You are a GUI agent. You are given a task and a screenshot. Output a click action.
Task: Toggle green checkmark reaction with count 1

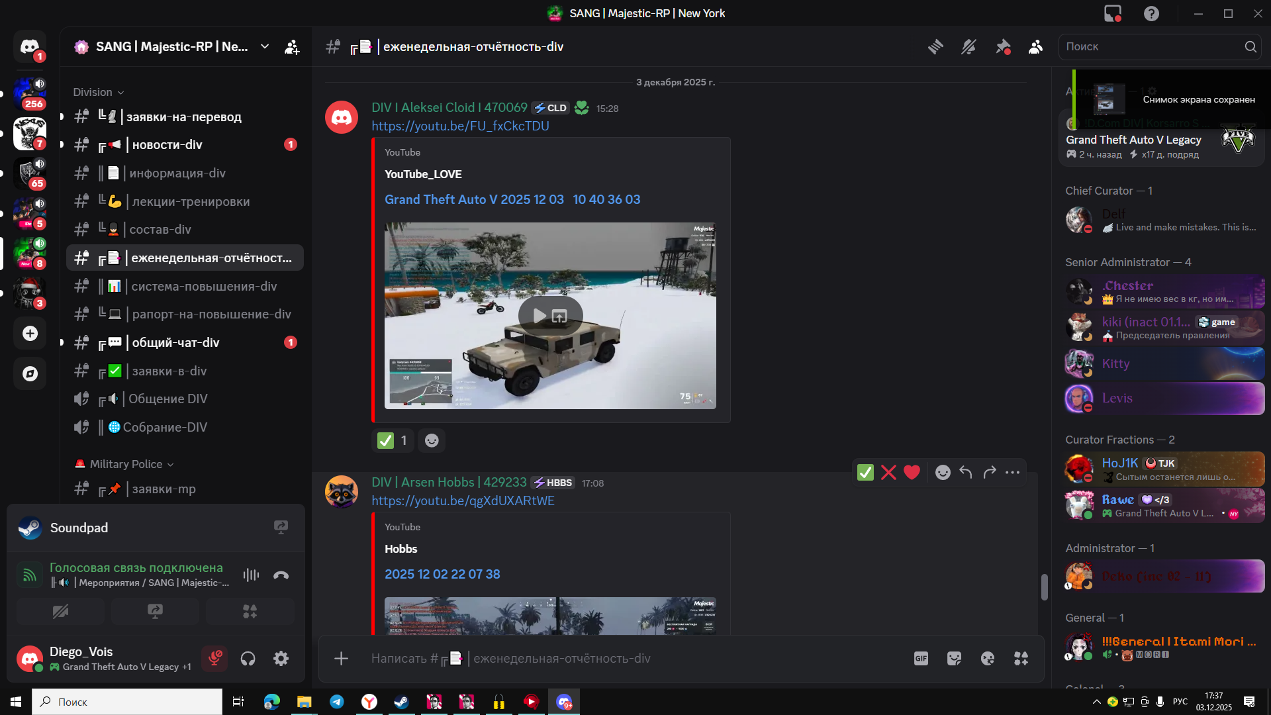(393, 441)
